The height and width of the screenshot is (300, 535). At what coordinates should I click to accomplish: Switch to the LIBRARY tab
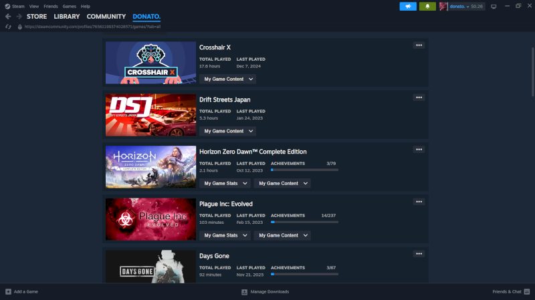coord(66,16)
